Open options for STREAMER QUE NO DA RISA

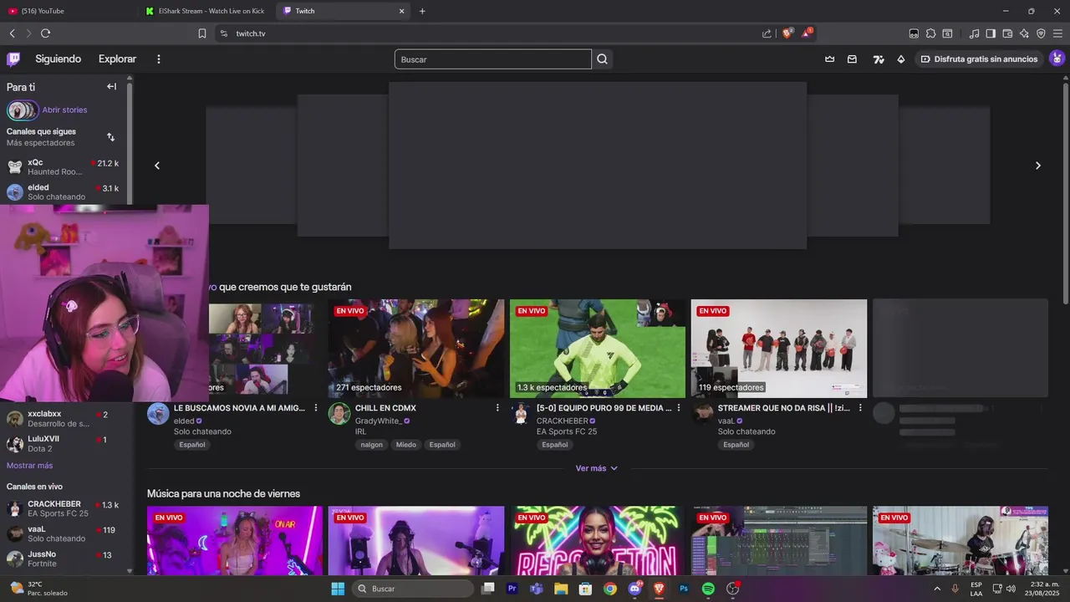tap(860, 408)
